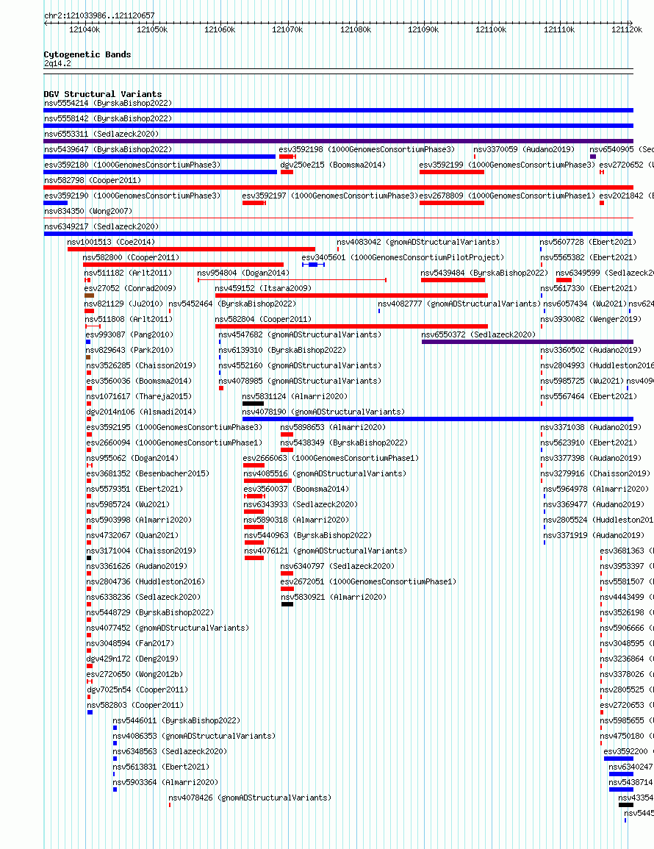Click the nsv954804 (Dogan2014) label
654x849 pixels.
click(x=243, y=273)
